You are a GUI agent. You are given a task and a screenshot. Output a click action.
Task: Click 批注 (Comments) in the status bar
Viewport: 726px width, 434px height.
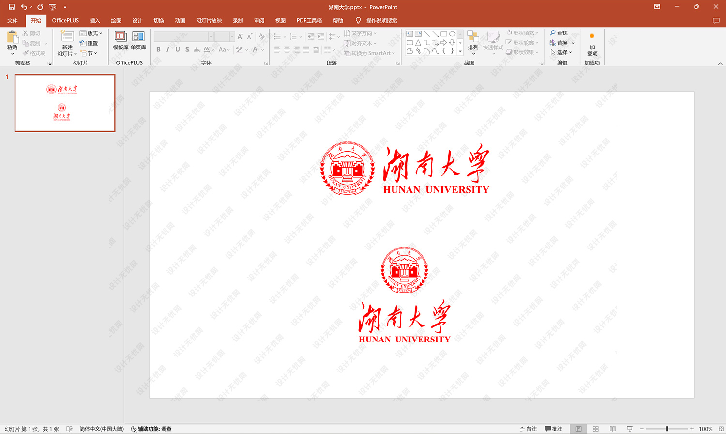pyautogui.click(x=554, y=429)
